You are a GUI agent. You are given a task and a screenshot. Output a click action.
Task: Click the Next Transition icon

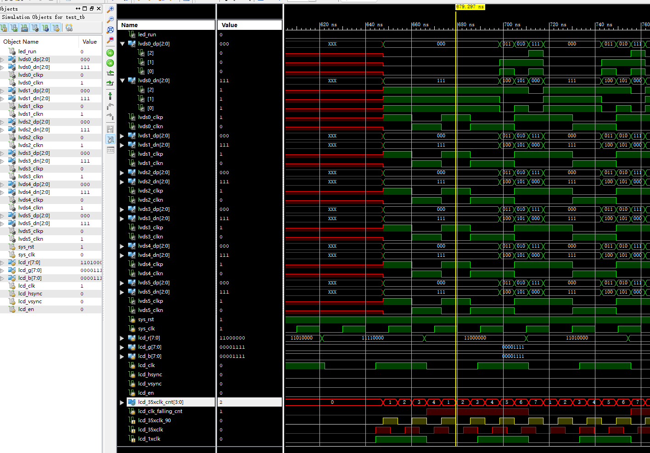[x=110, y=83]
